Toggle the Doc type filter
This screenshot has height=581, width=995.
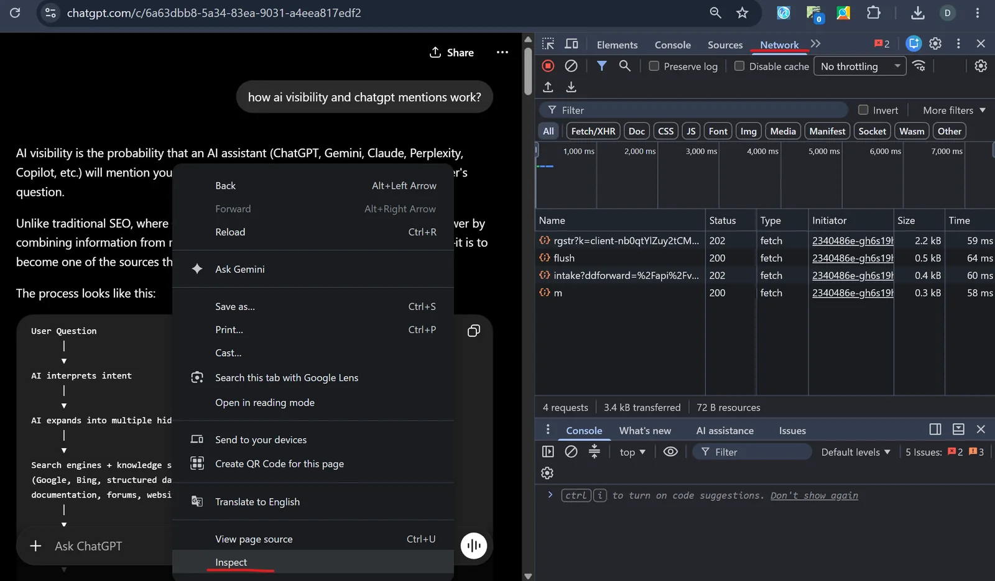[637, 131]
